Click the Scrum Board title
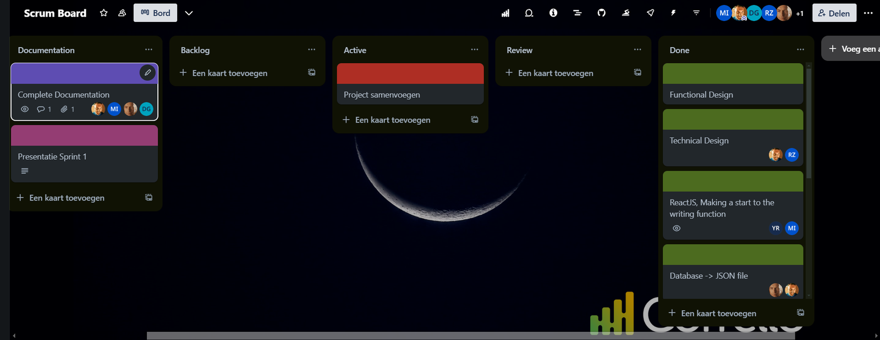 (55, 13)
